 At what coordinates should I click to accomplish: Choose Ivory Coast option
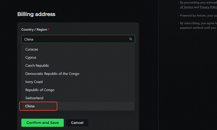pos(34,82)
